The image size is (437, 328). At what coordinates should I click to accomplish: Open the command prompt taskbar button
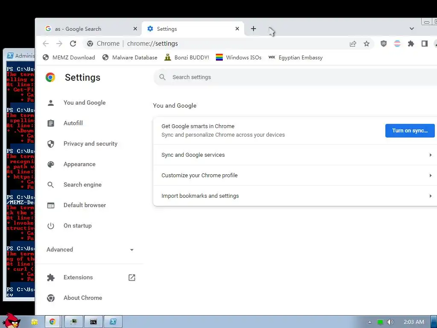pyautogui.click(x=93, y=322)
